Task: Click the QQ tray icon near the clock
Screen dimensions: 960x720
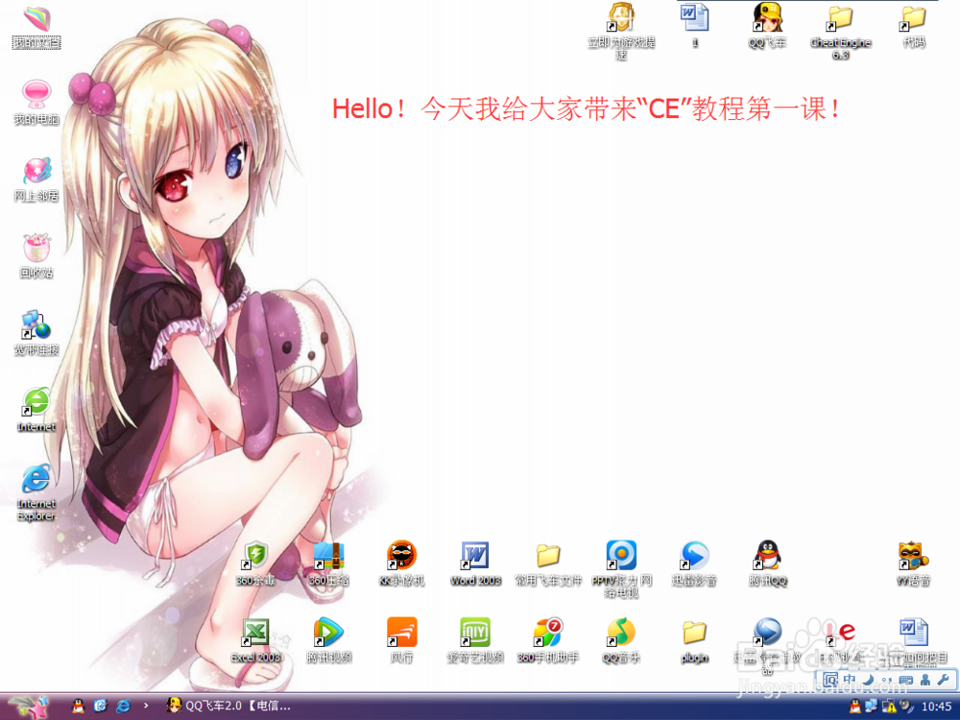Action: pos(855,707)
